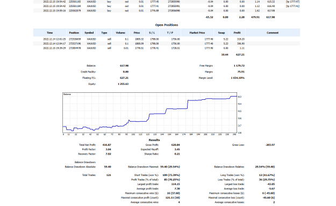Click the -203.97 gross loss value
The image size is (336, 206).
tap(270, 145)
